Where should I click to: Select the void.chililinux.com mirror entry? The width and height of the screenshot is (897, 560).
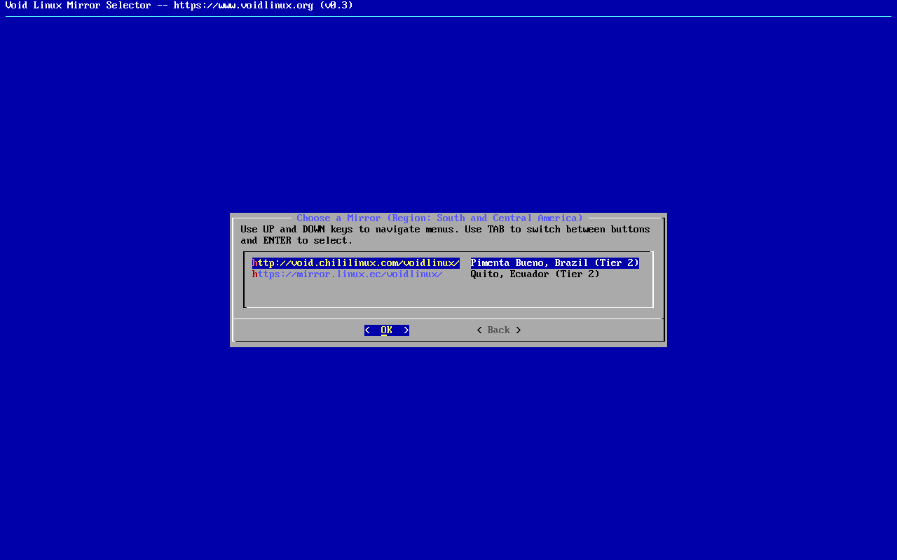click(x=357, y=263)
